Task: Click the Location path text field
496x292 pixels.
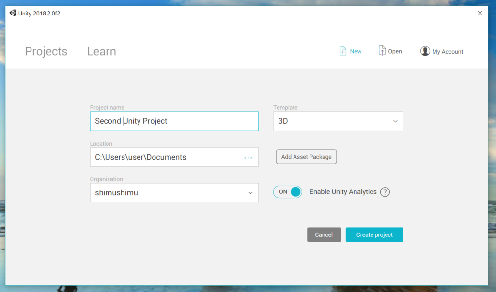Action: pos(165,157)
